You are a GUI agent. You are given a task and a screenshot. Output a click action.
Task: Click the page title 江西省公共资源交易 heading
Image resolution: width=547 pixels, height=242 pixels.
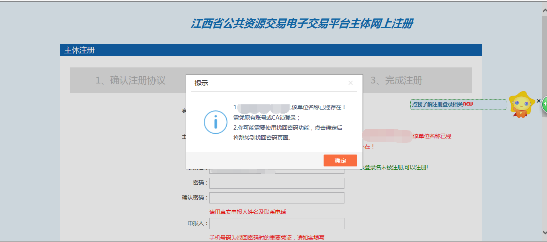tap(301, 24)
